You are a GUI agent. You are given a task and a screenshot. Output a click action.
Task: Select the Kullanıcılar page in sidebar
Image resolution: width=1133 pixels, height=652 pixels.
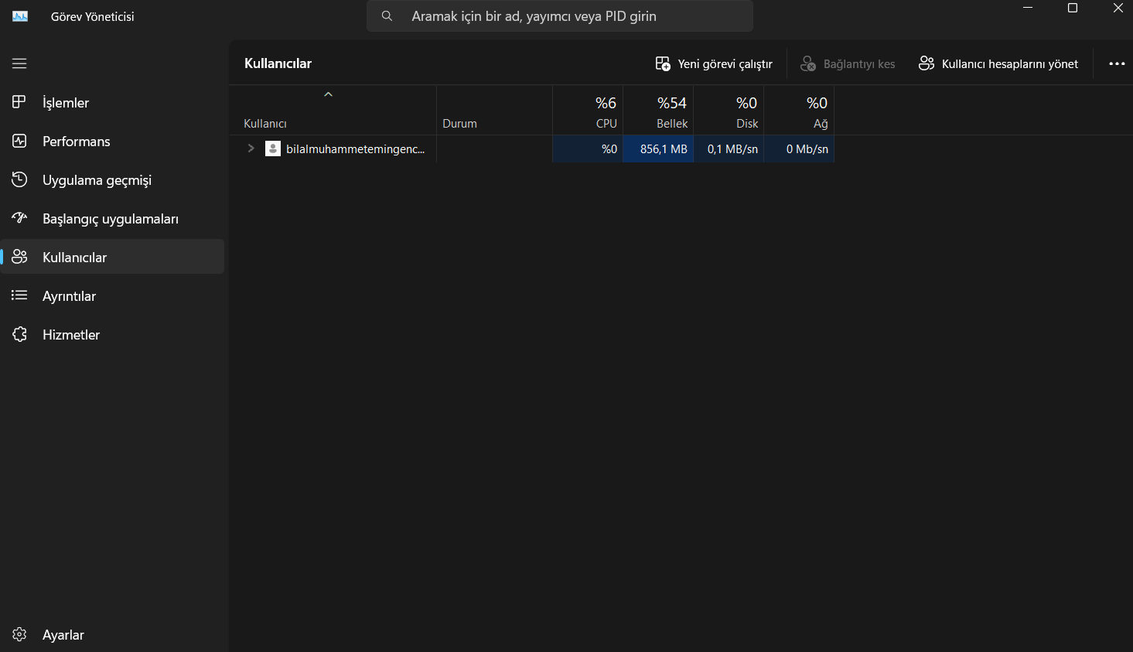click(112, 257)
